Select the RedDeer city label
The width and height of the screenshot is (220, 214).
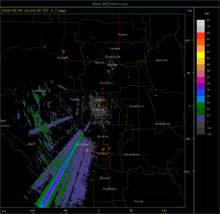point(112,65)
